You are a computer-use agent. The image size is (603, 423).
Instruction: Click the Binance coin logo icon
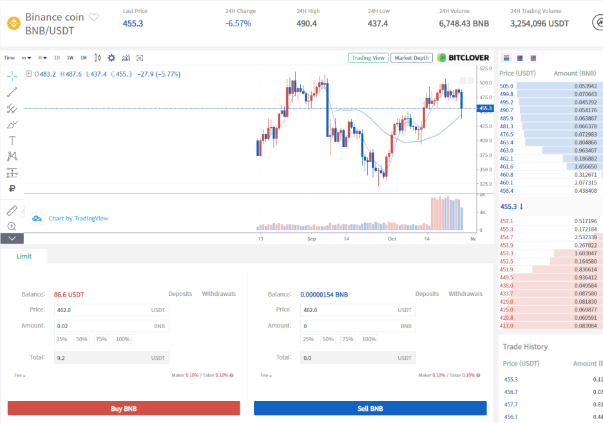(x=14, y=23)
